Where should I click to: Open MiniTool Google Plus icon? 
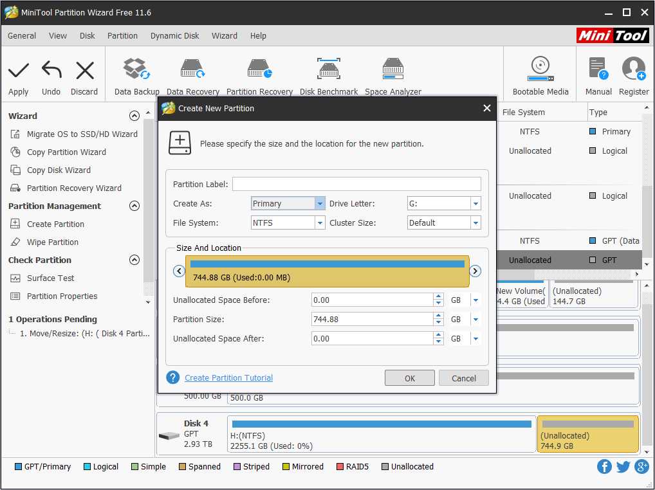click(x=641, y=467)
